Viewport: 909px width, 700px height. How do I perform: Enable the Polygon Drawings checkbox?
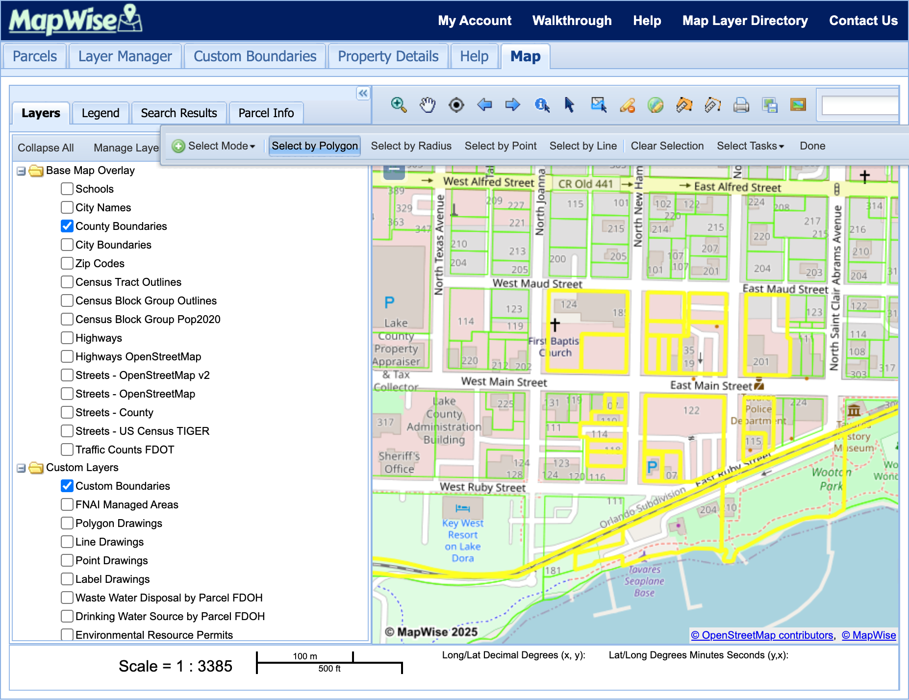(67, 523)
